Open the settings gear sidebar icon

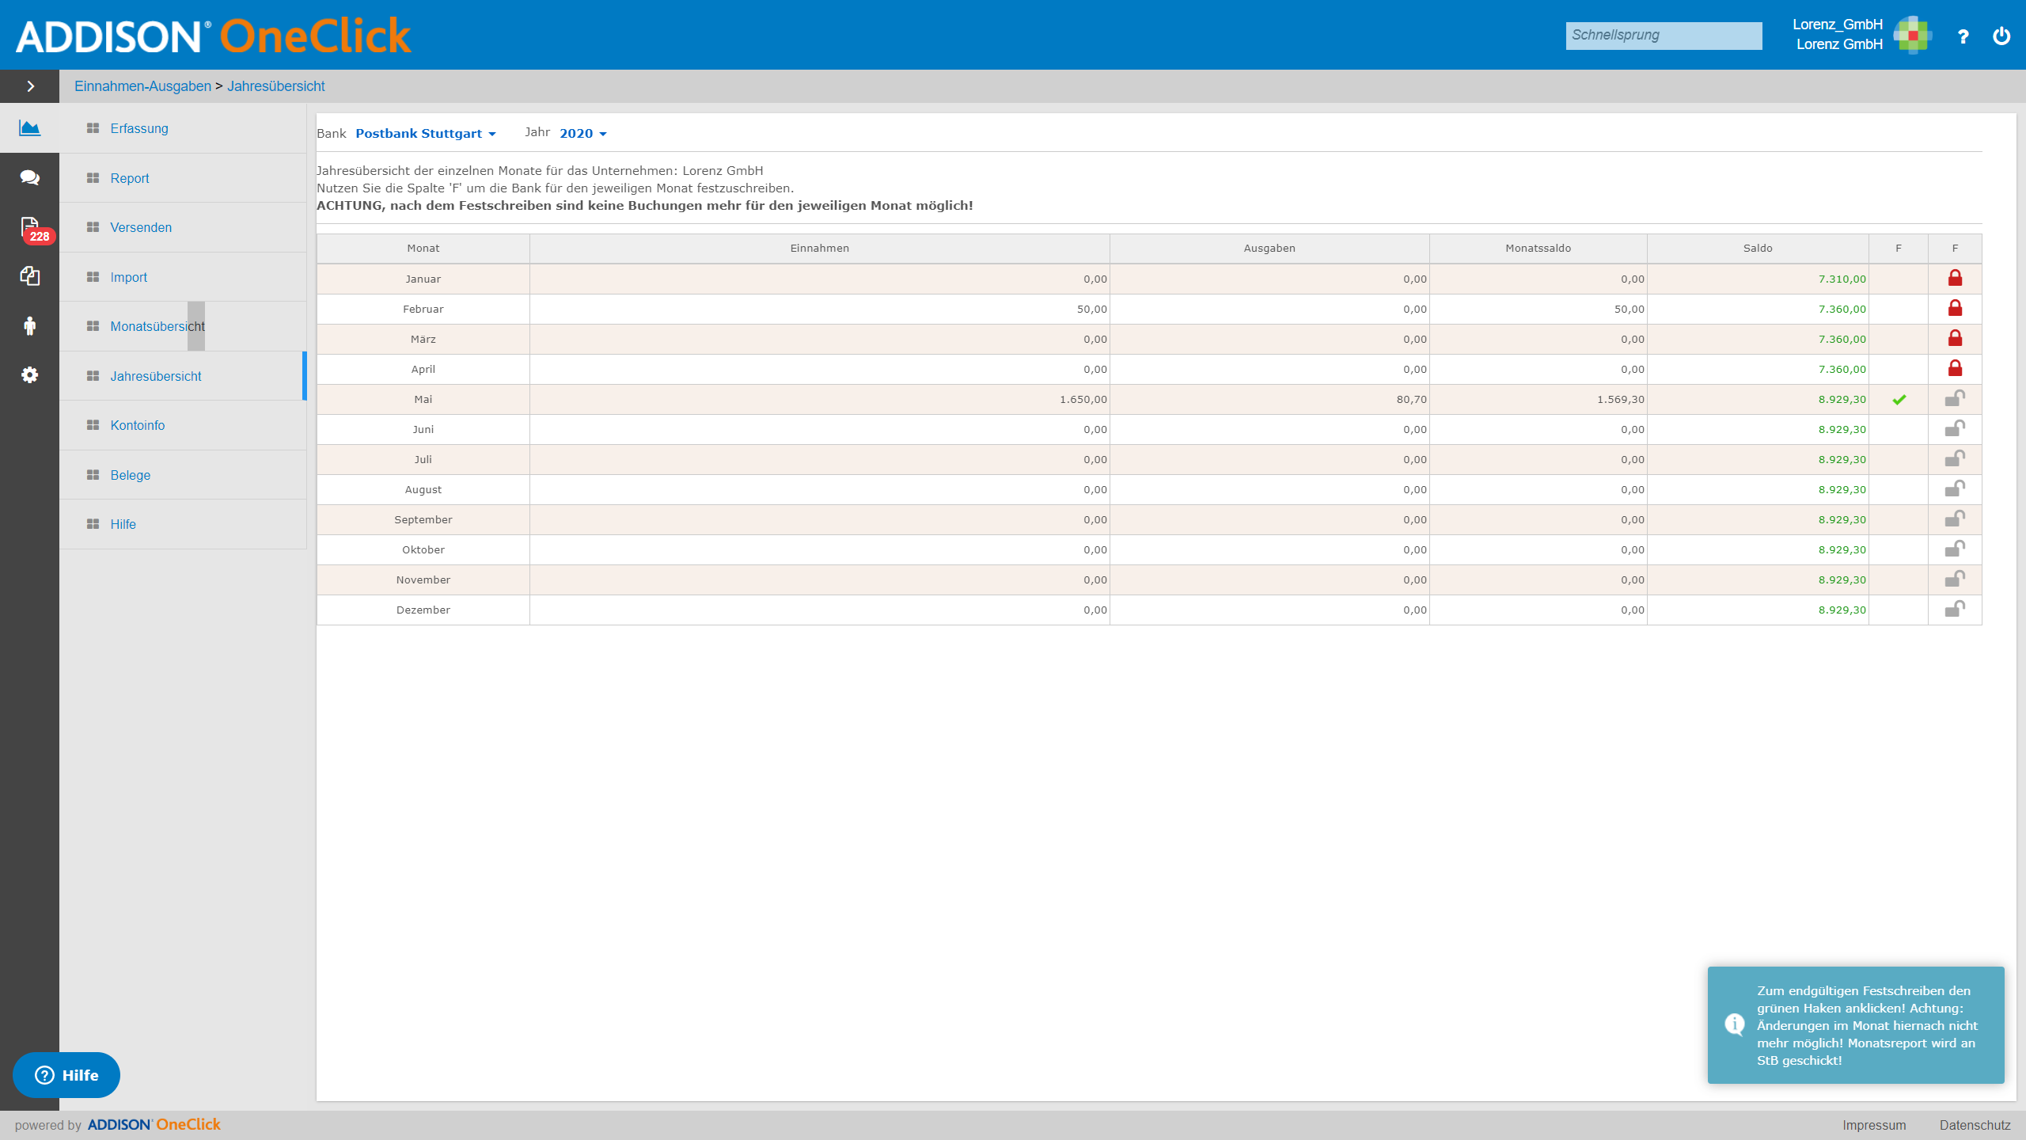(x=30, y=375)
